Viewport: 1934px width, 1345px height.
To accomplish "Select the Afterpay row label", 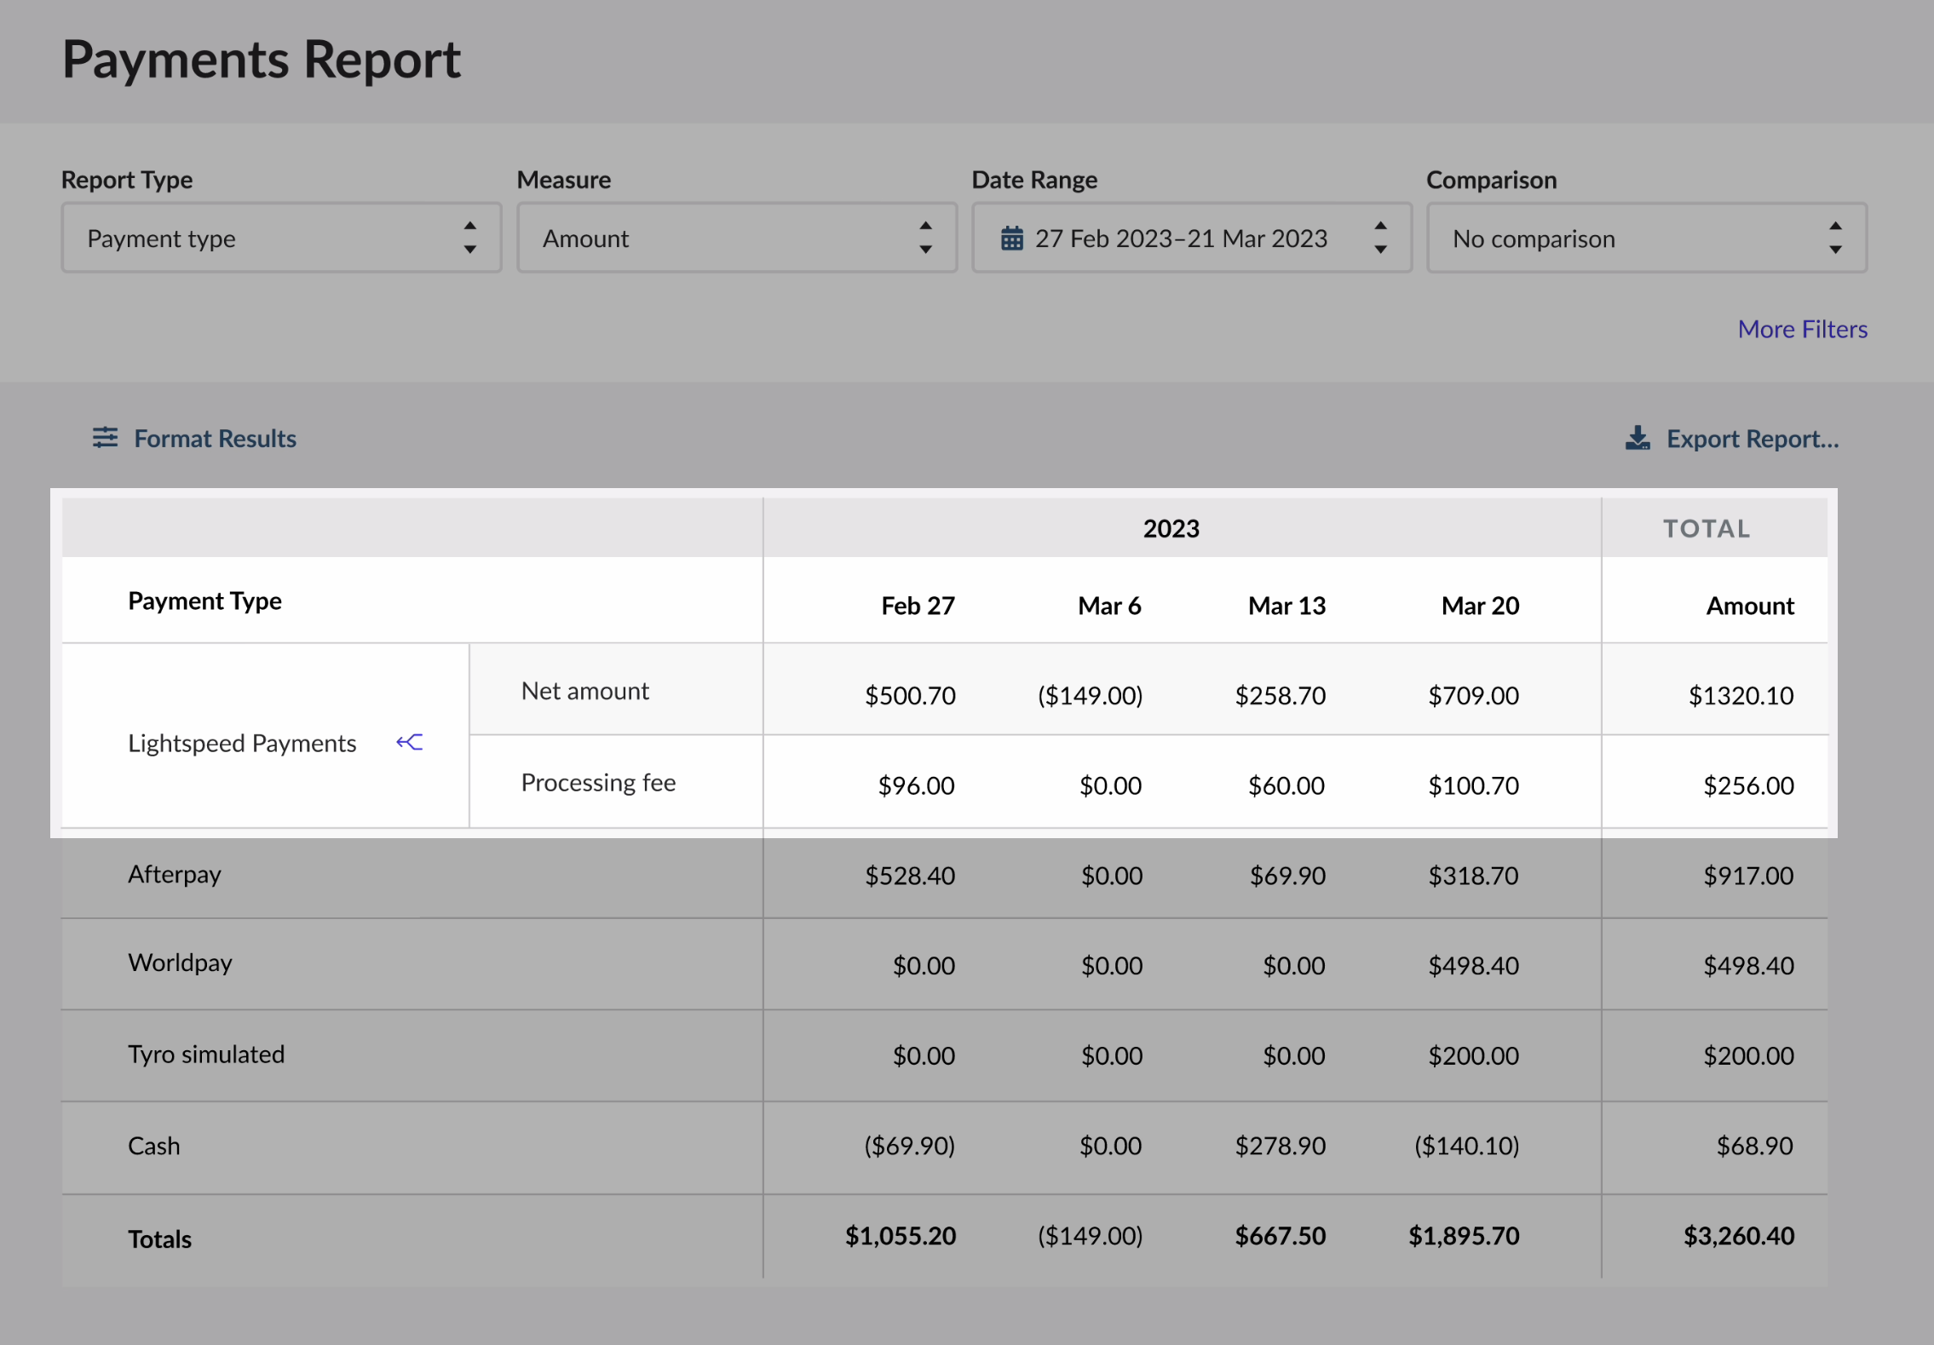I will [x=175, y=875].
